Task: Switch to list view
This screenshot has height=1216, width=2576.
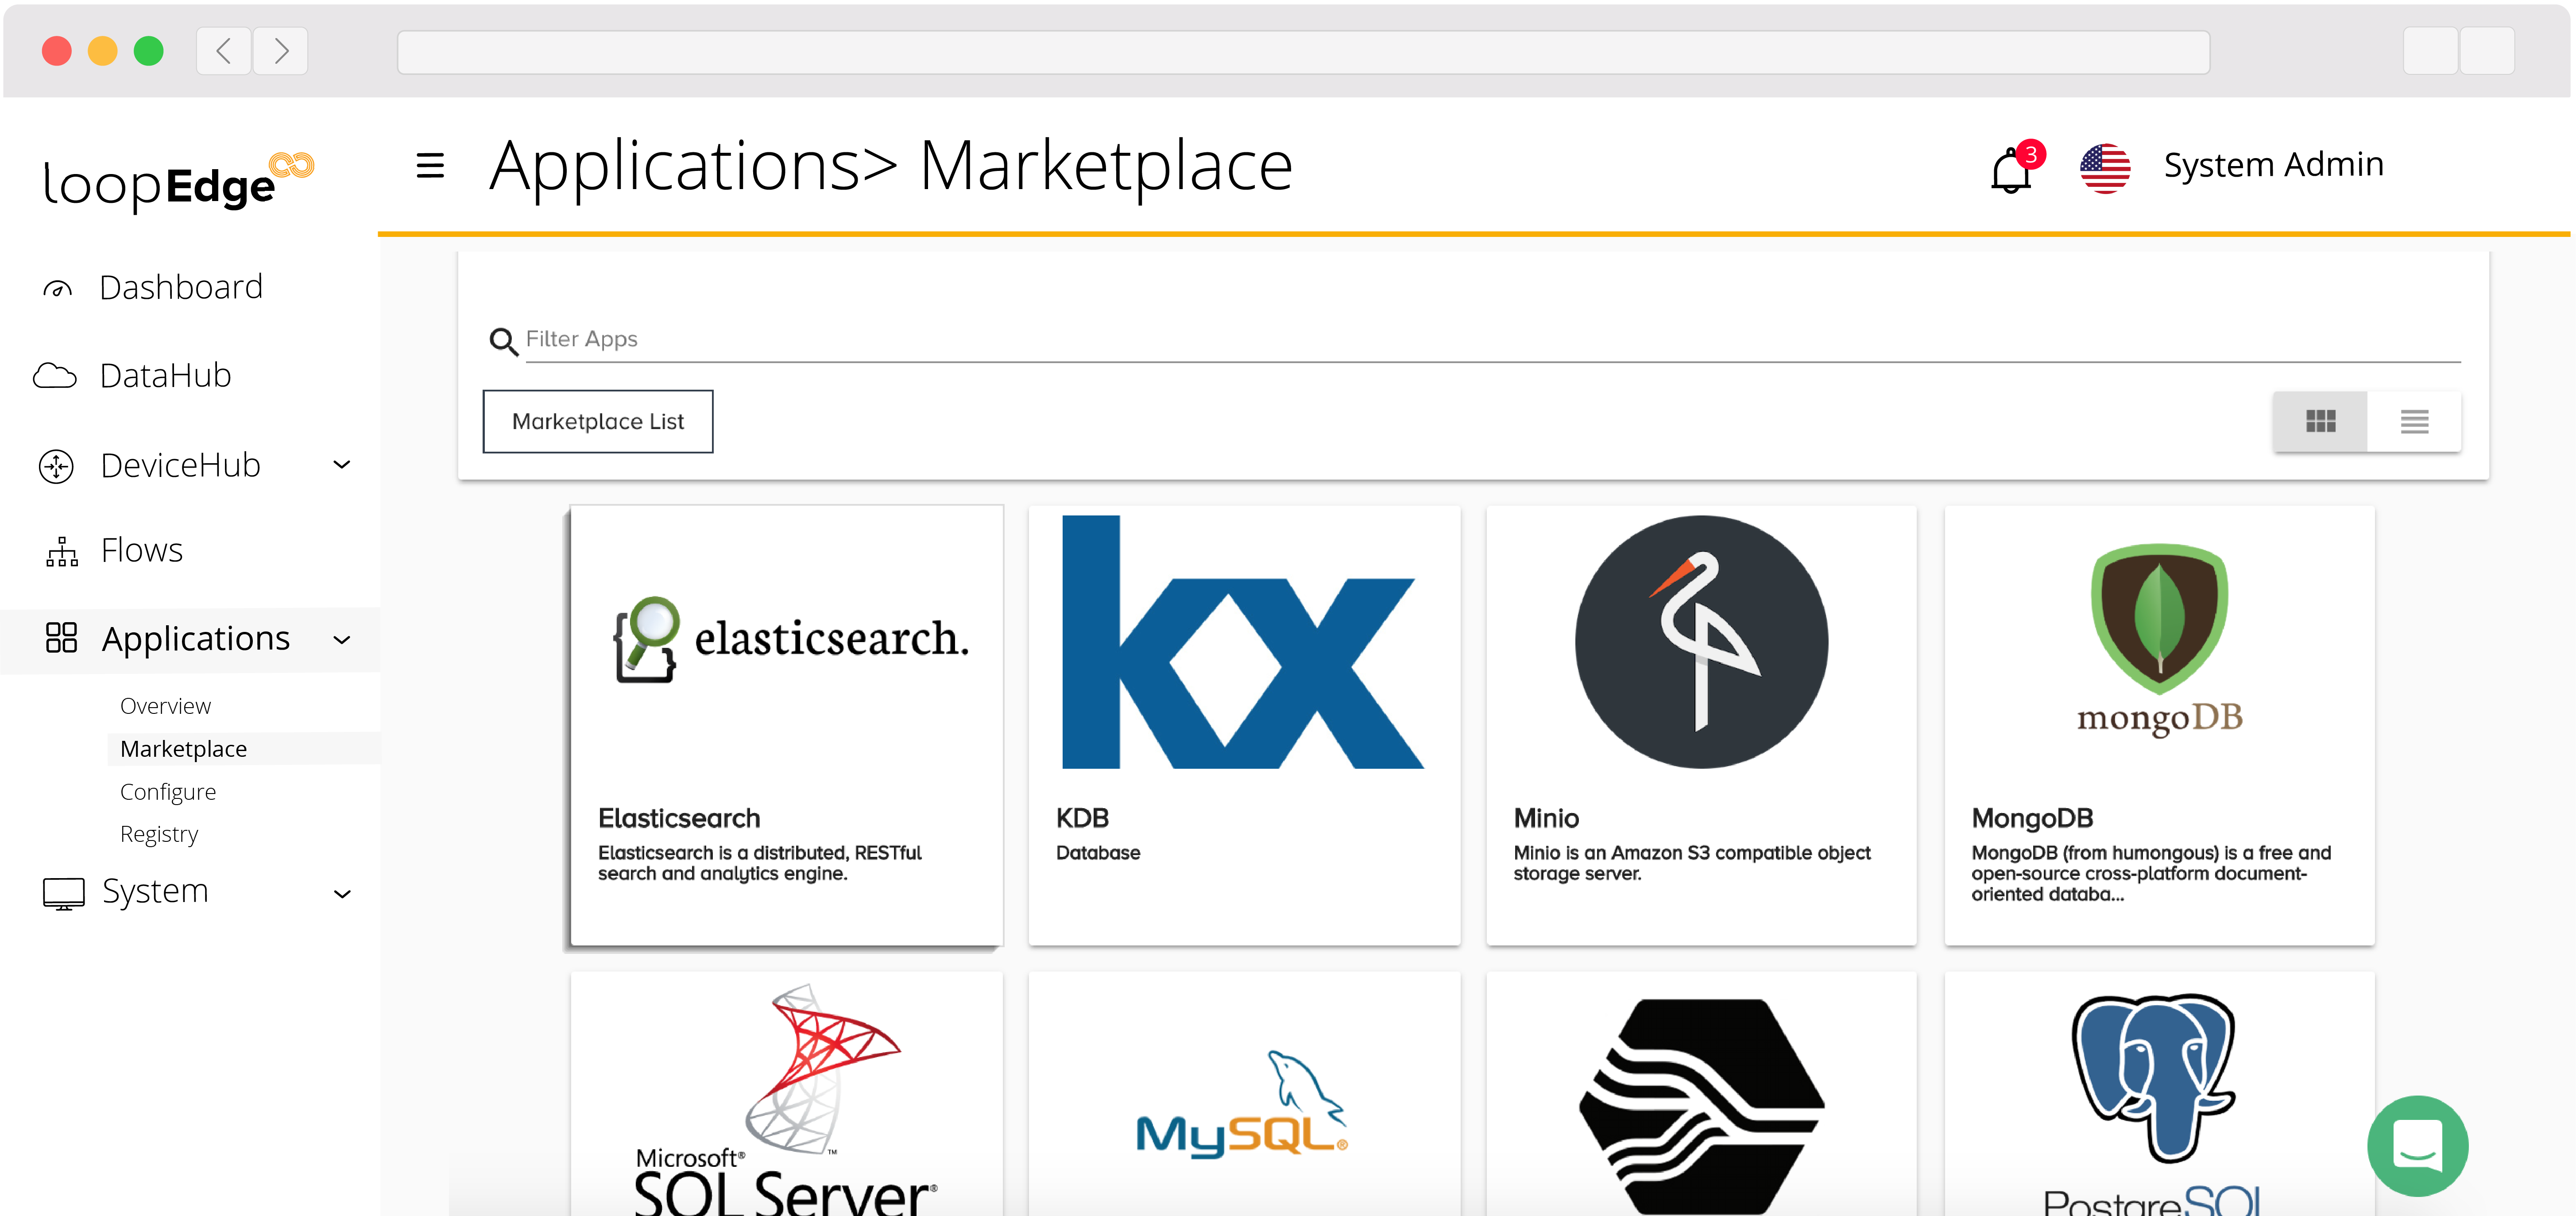Action: coord(2414,422)
